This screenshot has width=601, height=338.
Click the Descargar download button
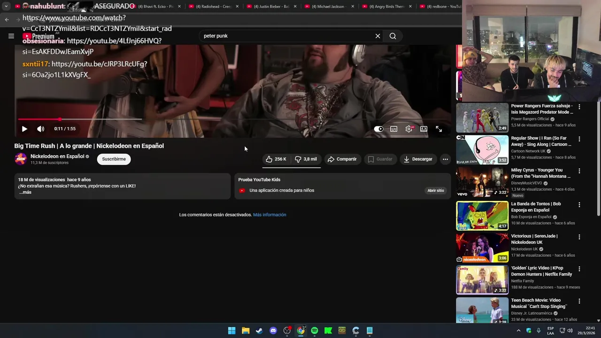[418, 159]
